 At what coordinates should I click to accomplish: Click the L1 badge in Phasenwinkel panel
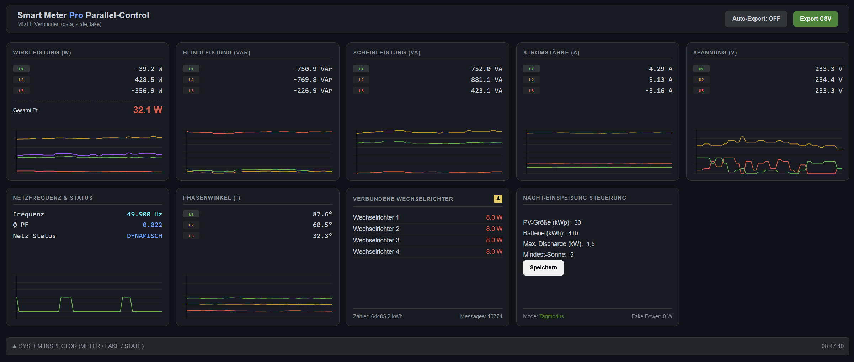[x=191, y=214]
